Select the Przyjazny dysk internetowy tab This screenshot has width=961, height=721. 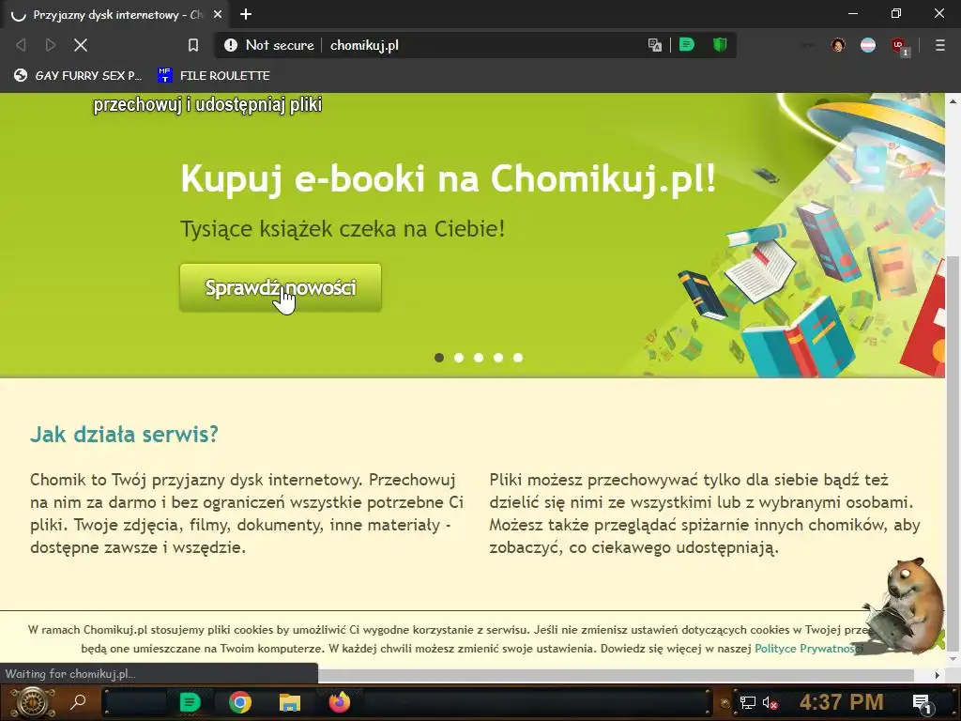click(116, 14)
